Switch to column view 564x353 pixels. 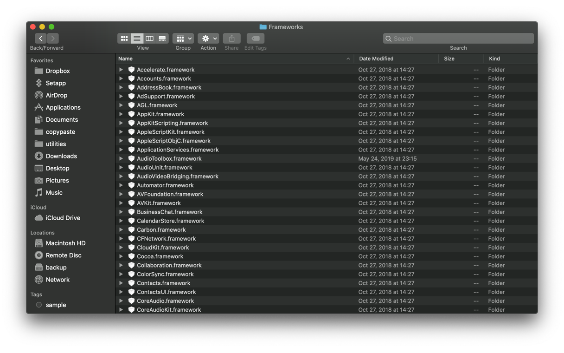149,39
